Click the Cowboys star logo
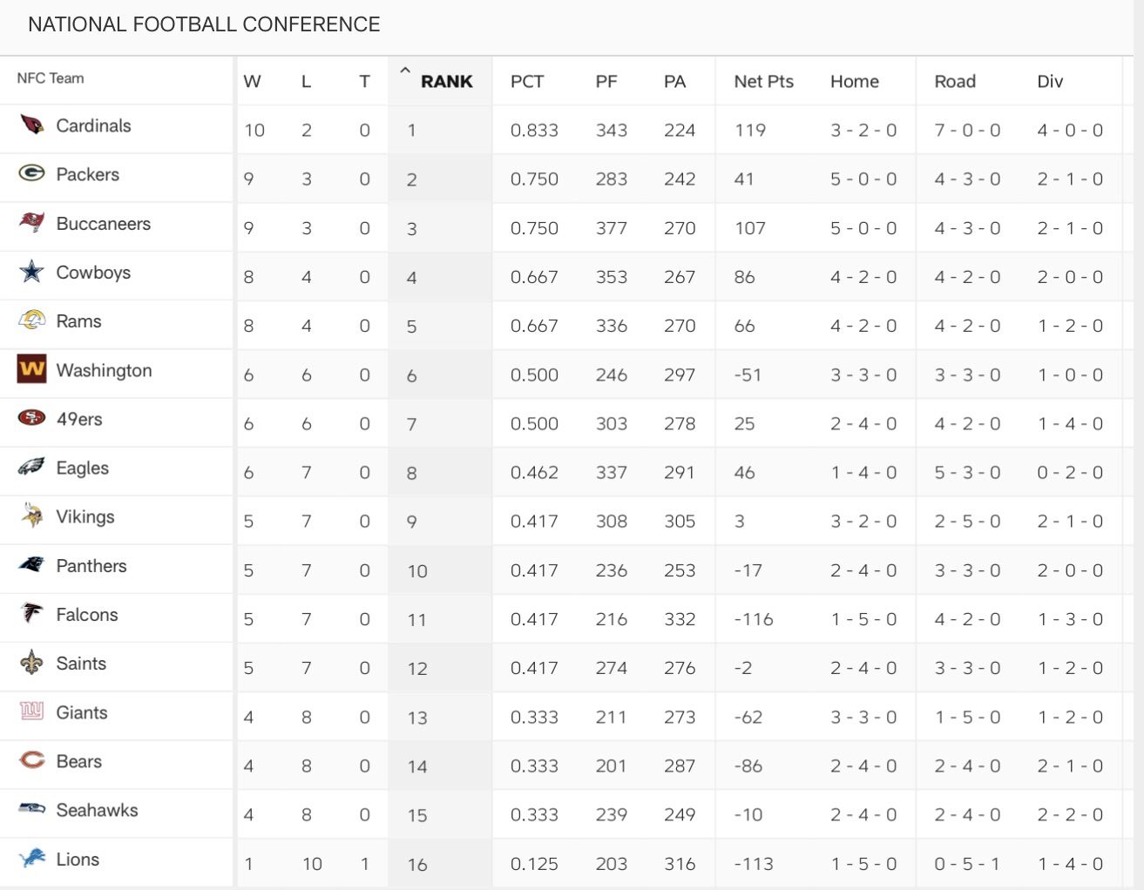The height and width of the screenshot is (890, 1144). pos(32,272)
